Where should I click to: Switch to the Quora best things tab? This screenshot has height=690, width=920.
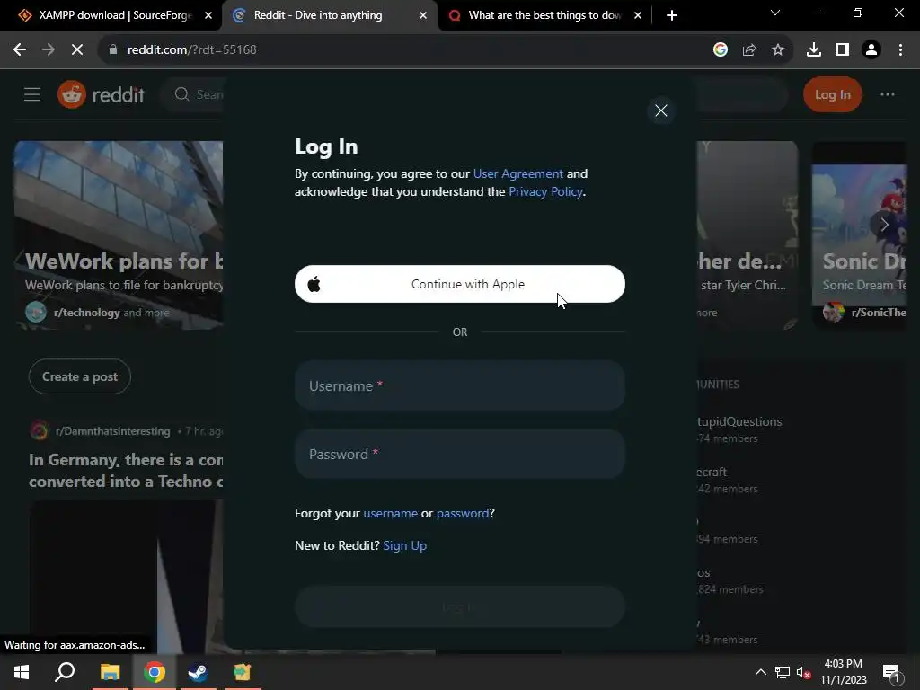[x=544, y=15]
